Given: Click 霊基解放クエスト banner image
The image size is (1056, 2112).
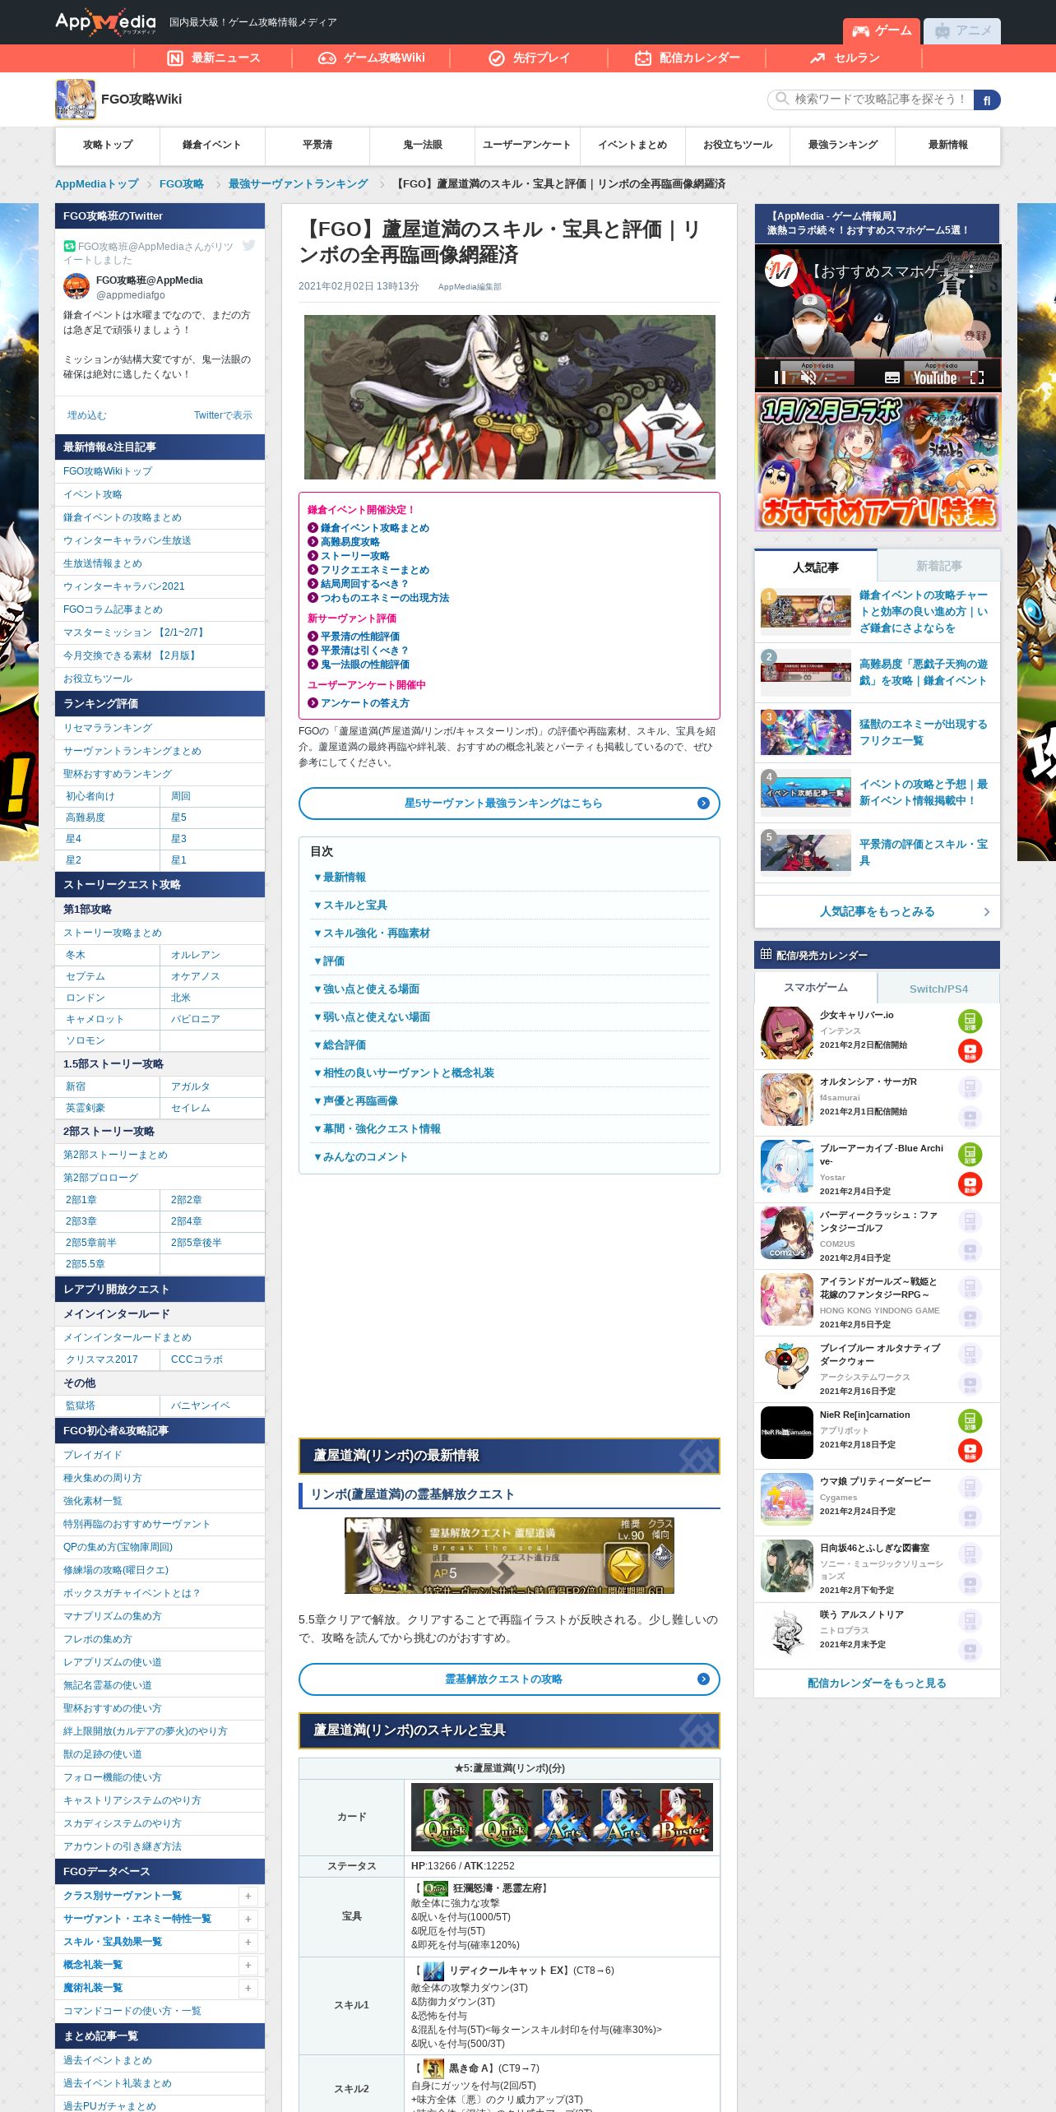Looking at the screenshot, I should 509,1556.
